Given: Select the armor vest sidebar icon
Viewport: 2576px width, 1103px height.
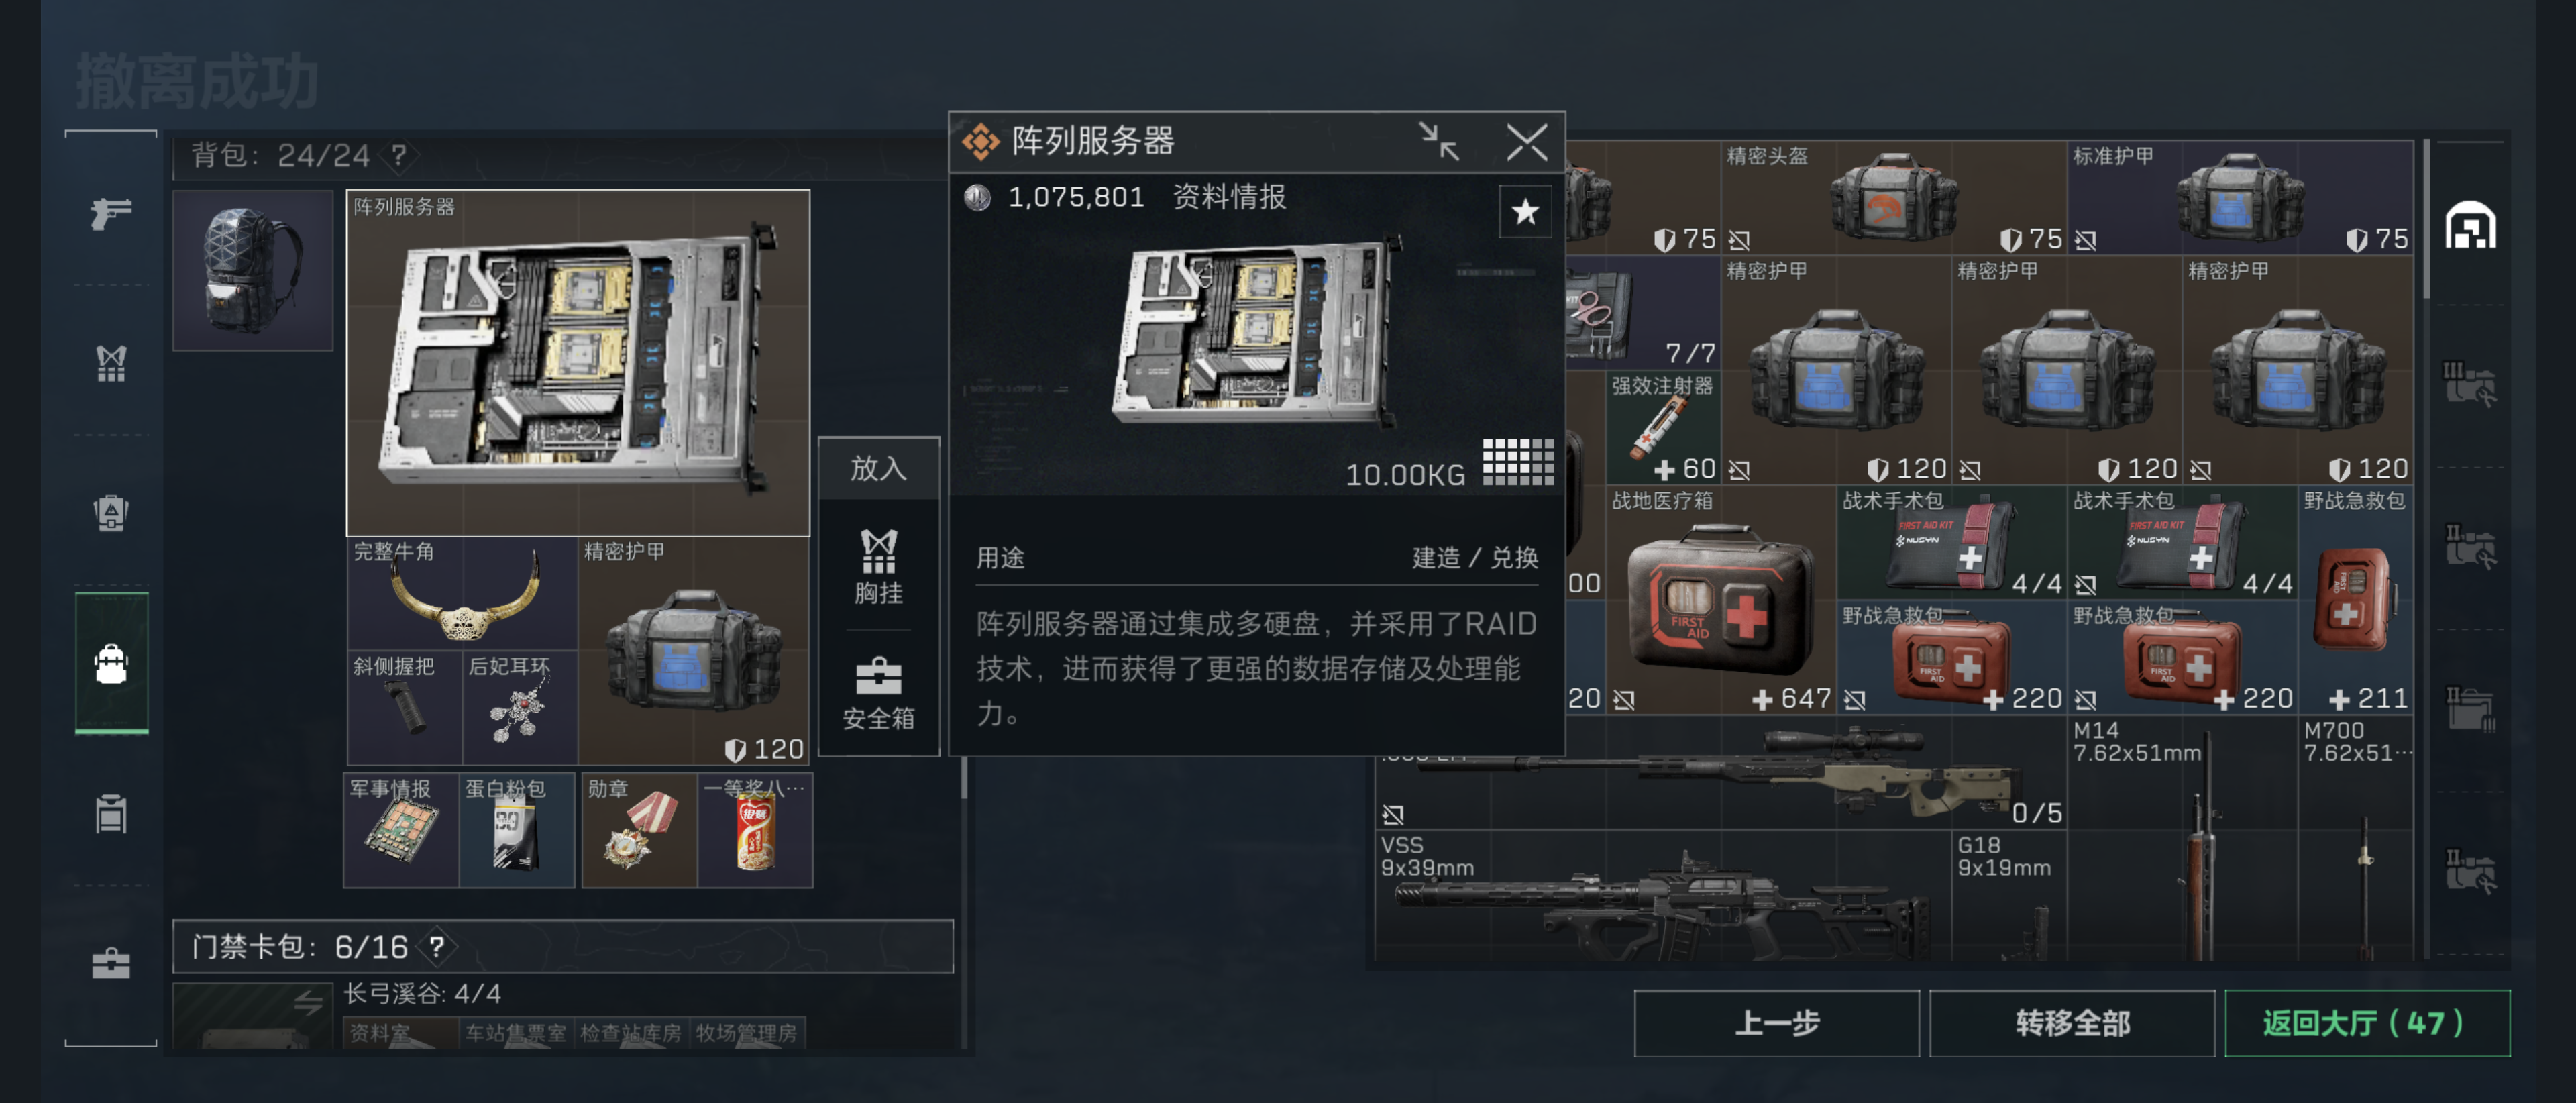Looking at the screenshot, I should [x=111, y=513].
